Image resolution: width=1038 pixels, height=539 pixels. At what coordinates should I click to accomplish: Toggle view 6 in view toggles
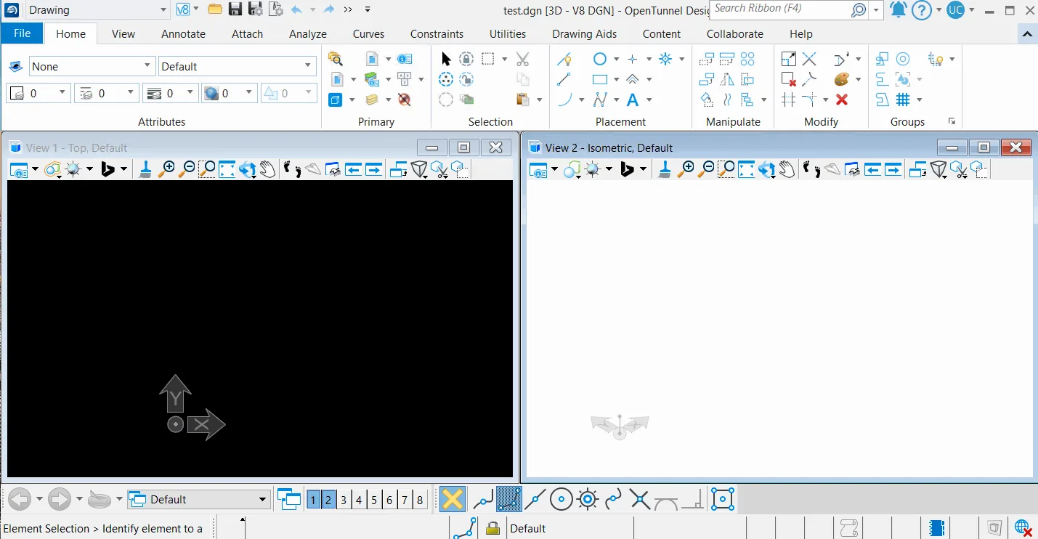389,500
